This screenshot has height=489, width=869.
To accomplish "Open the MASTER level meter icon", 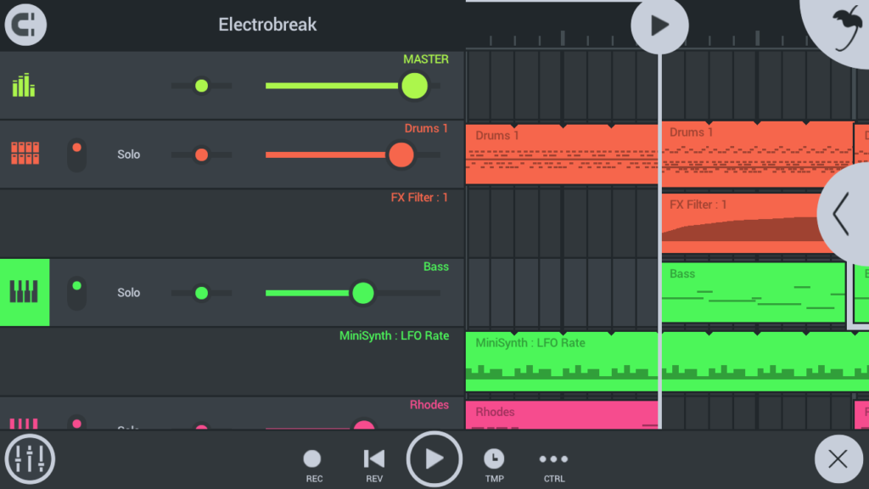I will 24,86.
